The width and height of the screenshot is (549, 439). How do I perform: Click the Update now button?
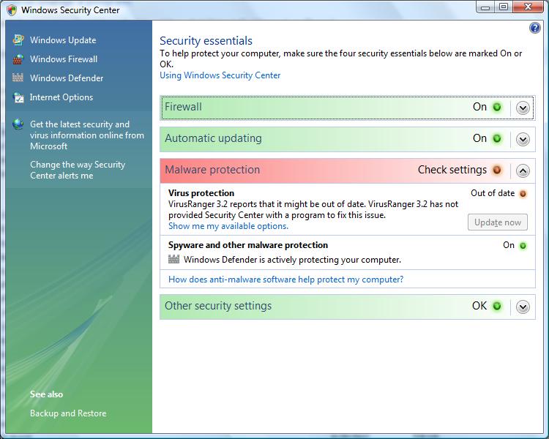[x=498, y=222]
